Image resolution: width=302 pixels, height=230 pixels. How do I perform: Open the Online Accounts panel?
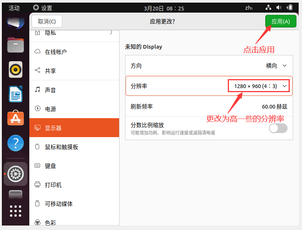click(74, 52)
